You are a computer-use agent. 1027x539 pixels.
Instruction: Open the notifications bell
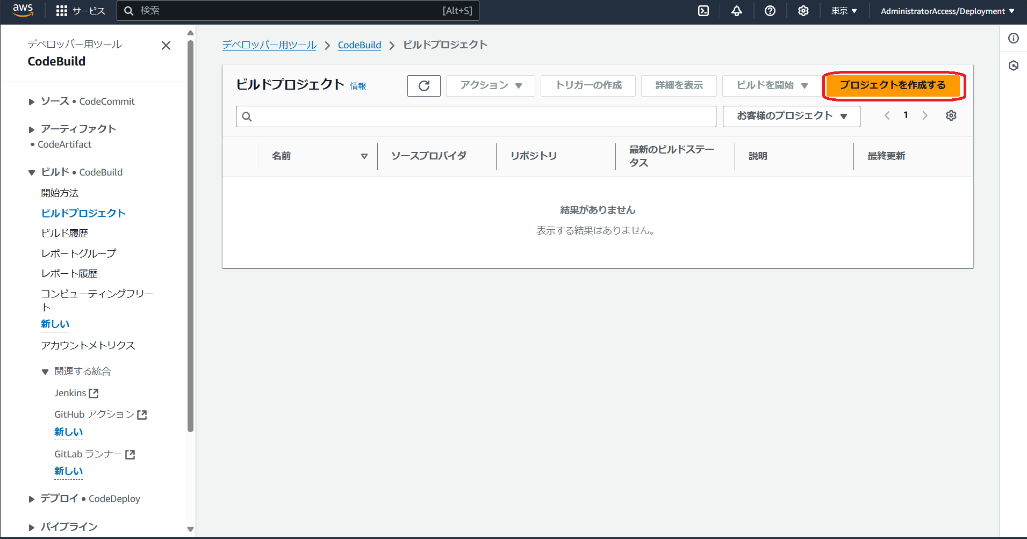click(737, 11)
